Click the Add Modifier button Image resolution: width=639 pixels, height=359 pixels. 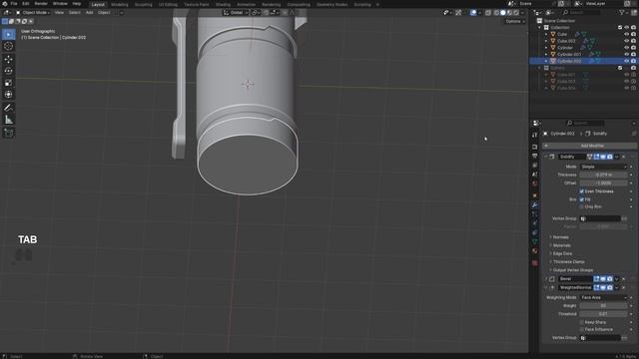pos(589,146)
